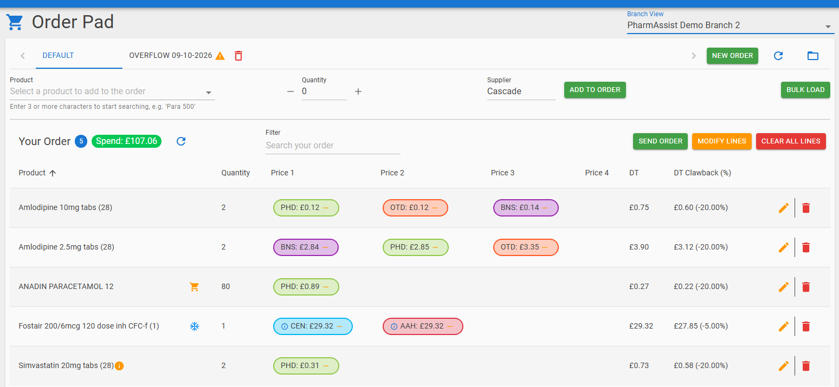Click the Spend £107.06 badge
The width and height of the screenshot is (839, 387).
point(126,141)
